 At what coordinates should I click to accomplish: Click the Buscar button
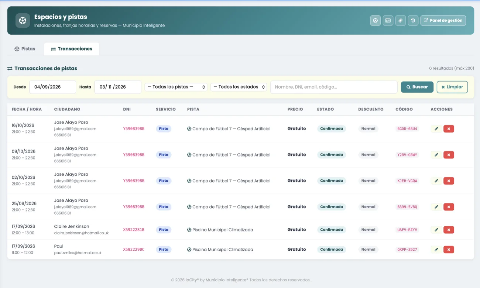pyautogui.click(x=417, y=87)
